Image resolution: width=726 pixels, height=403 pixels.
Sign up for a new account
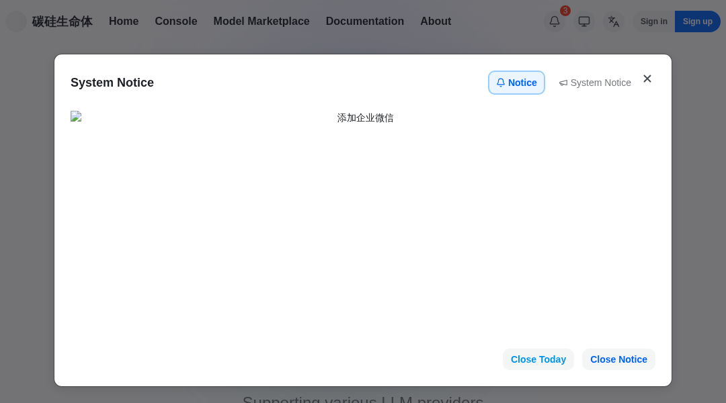pyautogui.click(x=697, y=21)
